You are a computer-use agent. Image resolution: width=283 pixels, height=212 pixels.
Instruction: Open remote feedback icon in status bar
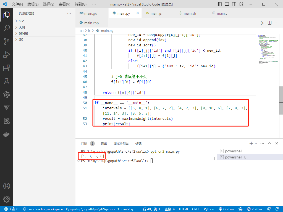[269, 209]
